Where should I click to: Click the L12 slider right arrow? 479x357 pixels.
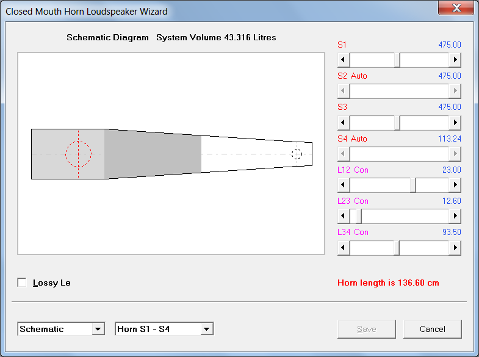coord(455,185)
